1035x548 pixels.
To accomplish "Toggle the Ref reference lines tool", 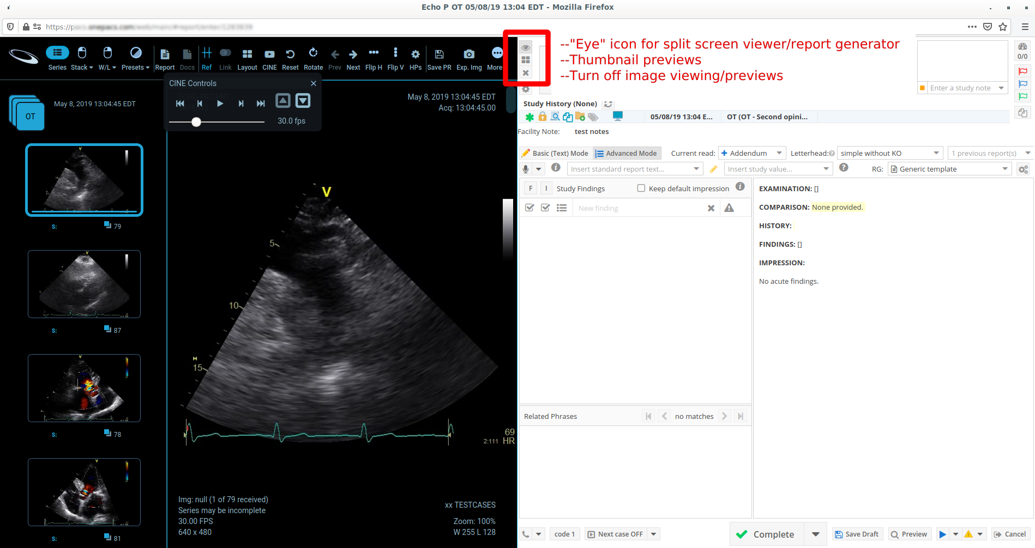I will pos(207,58).
